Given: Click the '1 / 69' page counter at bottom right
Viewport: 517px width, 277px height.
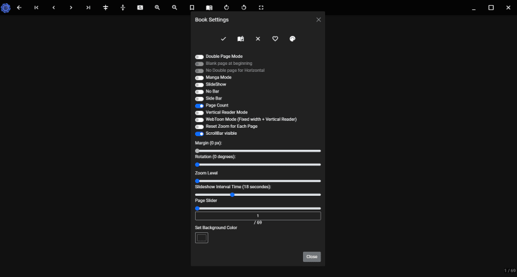Looking at the screenshot, I should [x=510, y=271].
